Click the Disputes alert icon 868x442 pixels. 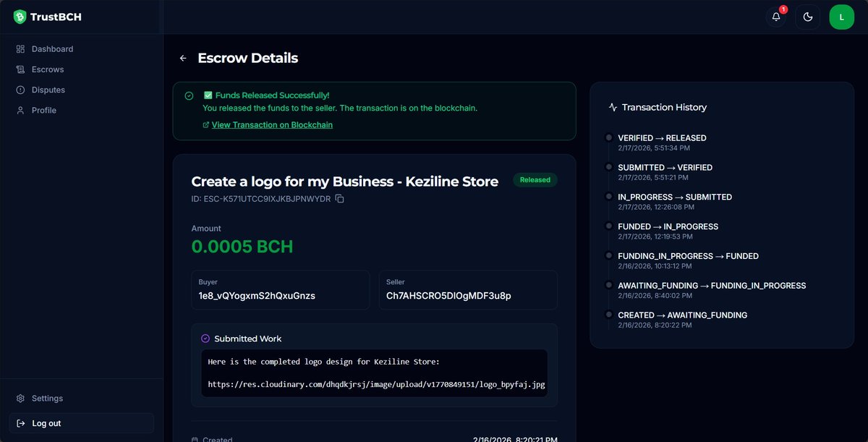point(20,90)
